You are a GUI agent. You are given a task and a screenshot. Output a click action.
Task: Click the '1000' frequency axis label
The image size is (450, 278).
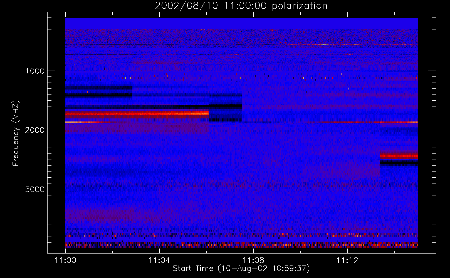(x=35, y=71)
